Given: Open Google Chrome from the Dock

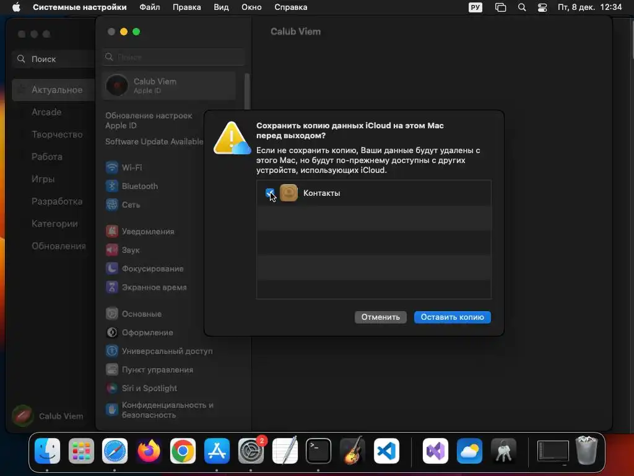Looking at the screenshot, I should coord(183,451).
